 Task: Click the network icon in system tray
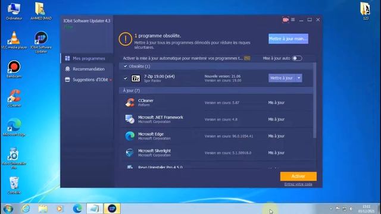pos(345,209)
